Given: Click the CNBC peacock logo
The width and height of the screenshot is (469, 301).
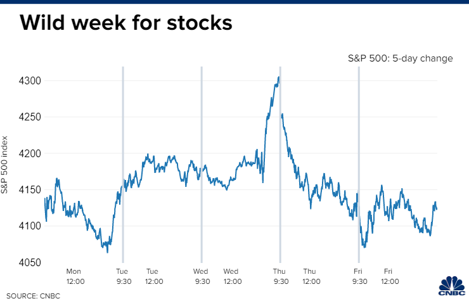Looking at the screenshot, I should coord(451,286).
